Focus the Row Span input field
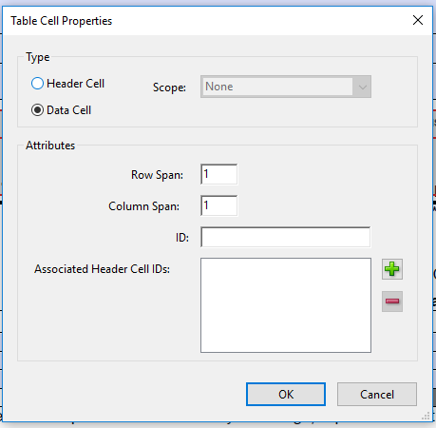Viewport: 436px width, 428px height. (x=218, y=174)
